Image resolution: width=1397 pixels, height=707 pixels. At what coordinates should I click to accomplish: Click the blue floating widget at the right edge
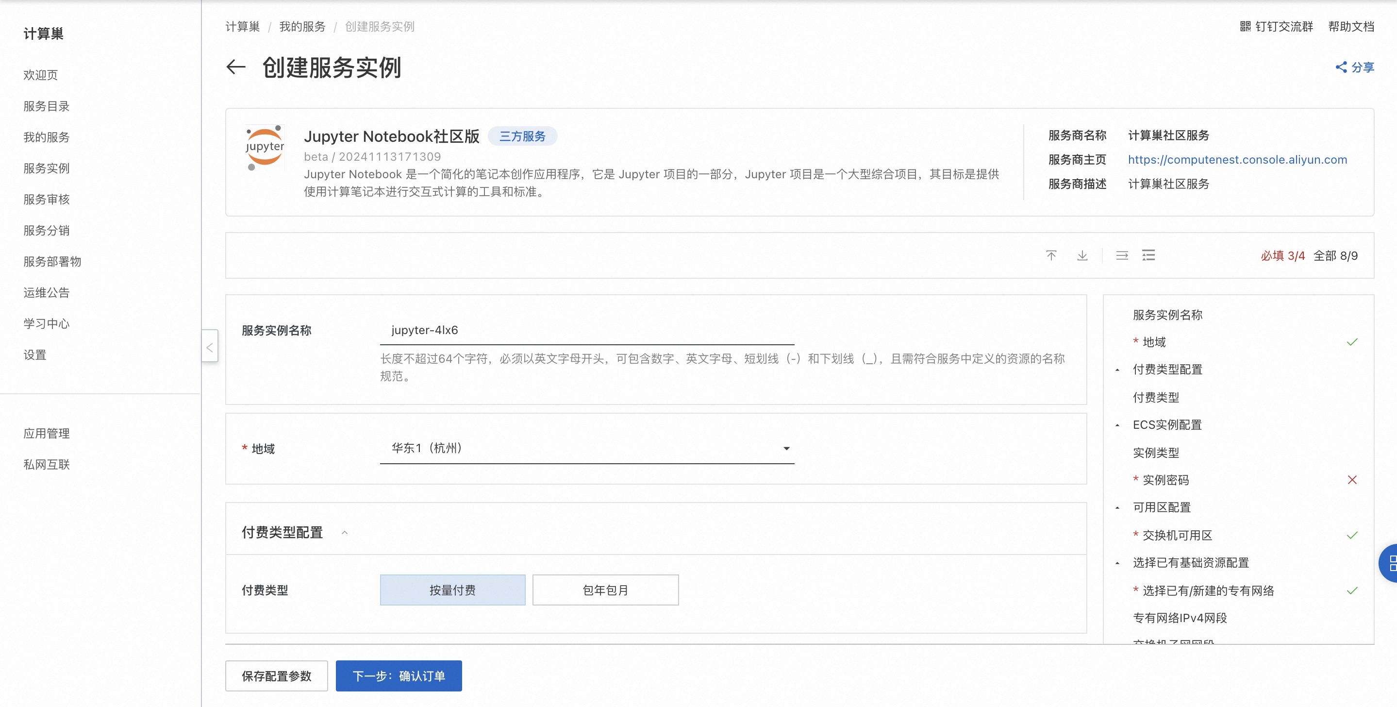1388,563
